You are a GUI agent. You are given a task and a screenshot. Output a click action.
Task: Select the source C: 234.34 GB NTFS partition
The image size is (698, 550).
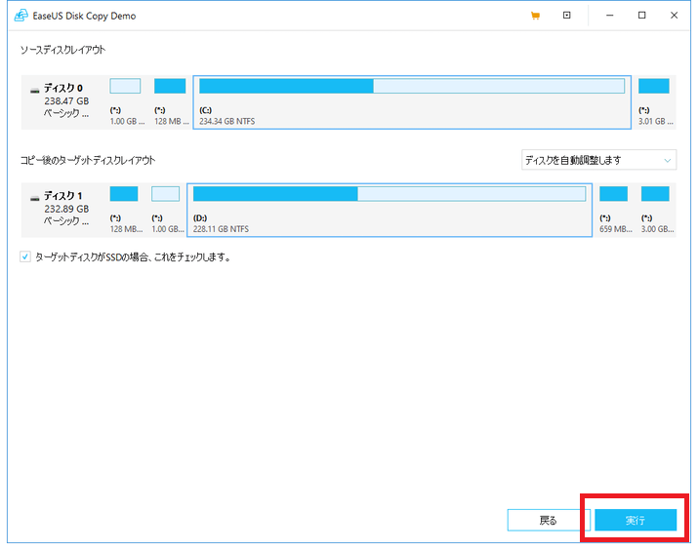click(411, 101)
